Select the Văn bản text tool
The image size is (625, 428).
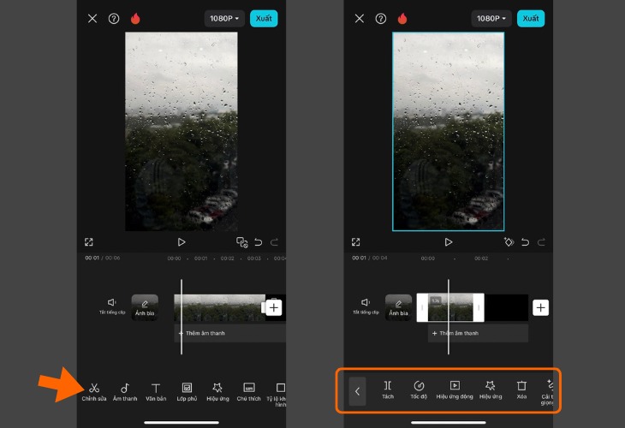[156, 389]
